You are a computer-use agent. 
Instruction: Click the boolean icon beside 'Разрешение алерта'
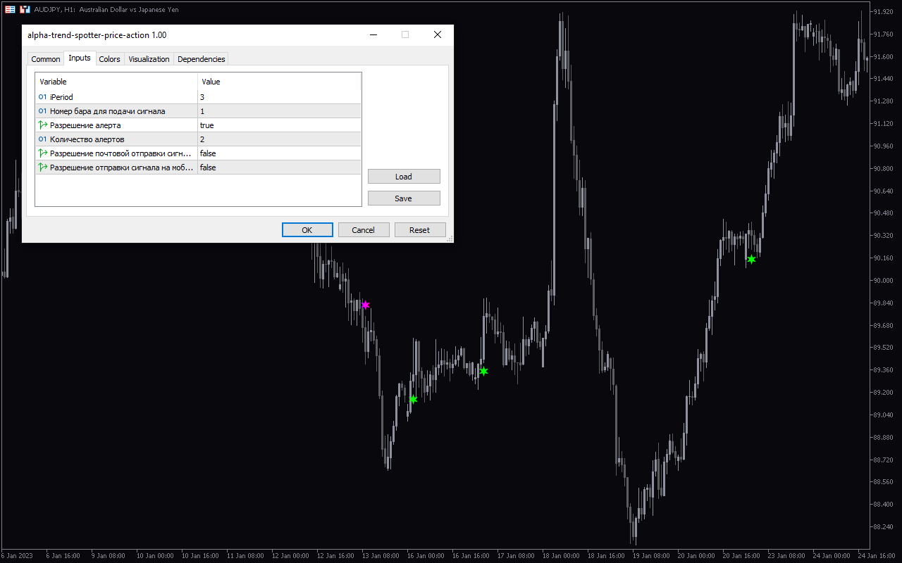pos(42,125)
